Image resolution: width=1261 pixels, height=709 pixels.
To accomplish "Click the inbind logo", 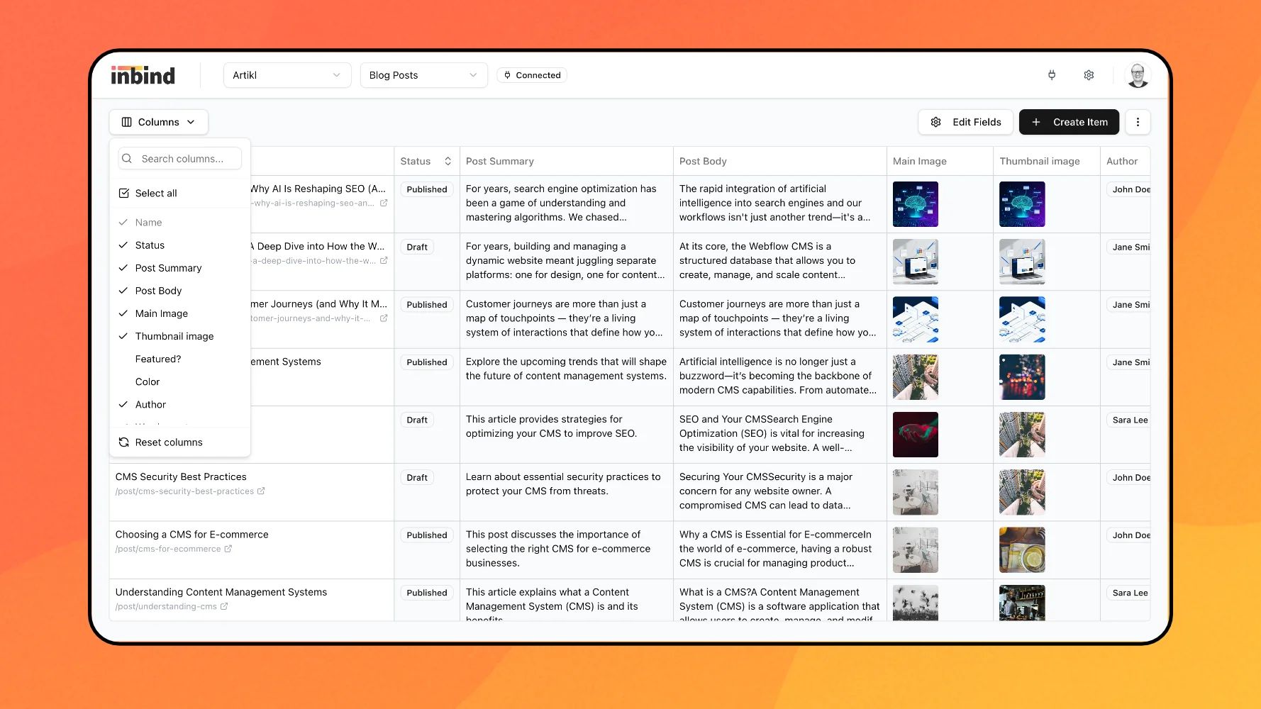I will click(x=143, y=75).
